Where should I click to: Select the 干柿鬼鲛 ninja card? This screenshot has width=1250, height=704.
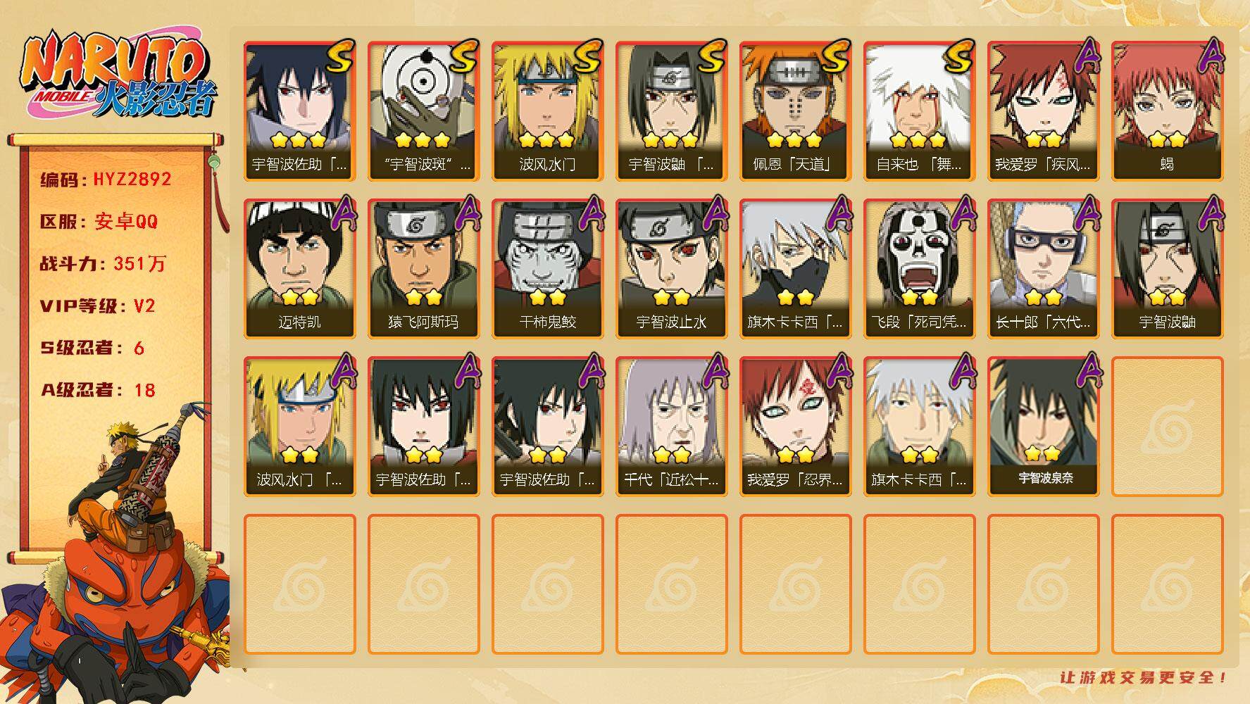click(x=547, y=269)
